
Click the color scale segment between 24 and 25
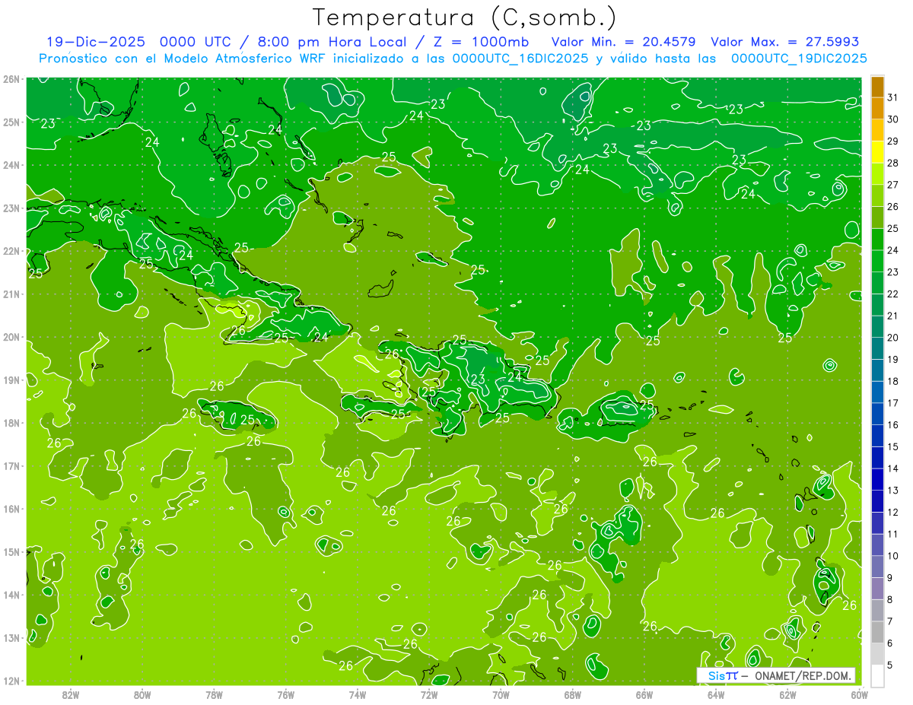coord(877,240)
